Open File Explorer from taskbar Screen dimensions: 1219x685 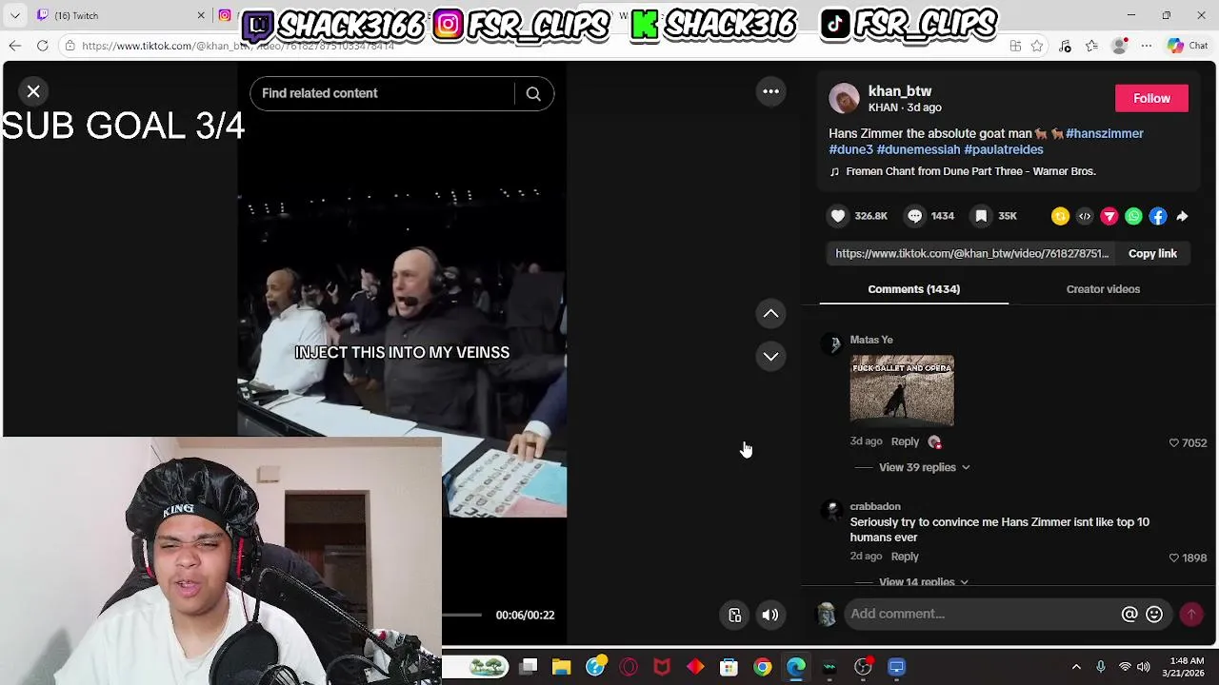(x=561, y=667)
